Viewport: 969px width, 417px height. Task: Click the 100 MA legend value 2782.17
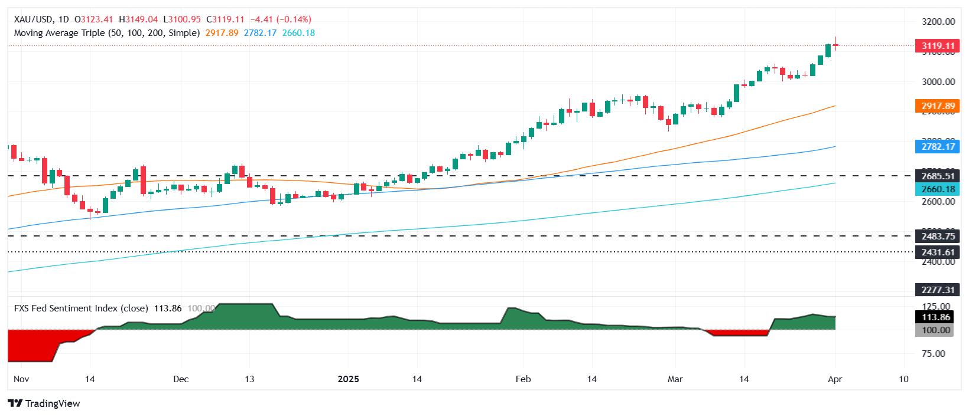click(260, 33)
